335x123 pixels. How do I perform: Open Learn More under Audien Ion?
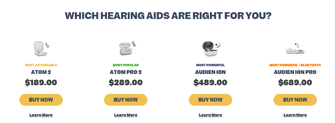pyautogui.click(x=210, y=115)
